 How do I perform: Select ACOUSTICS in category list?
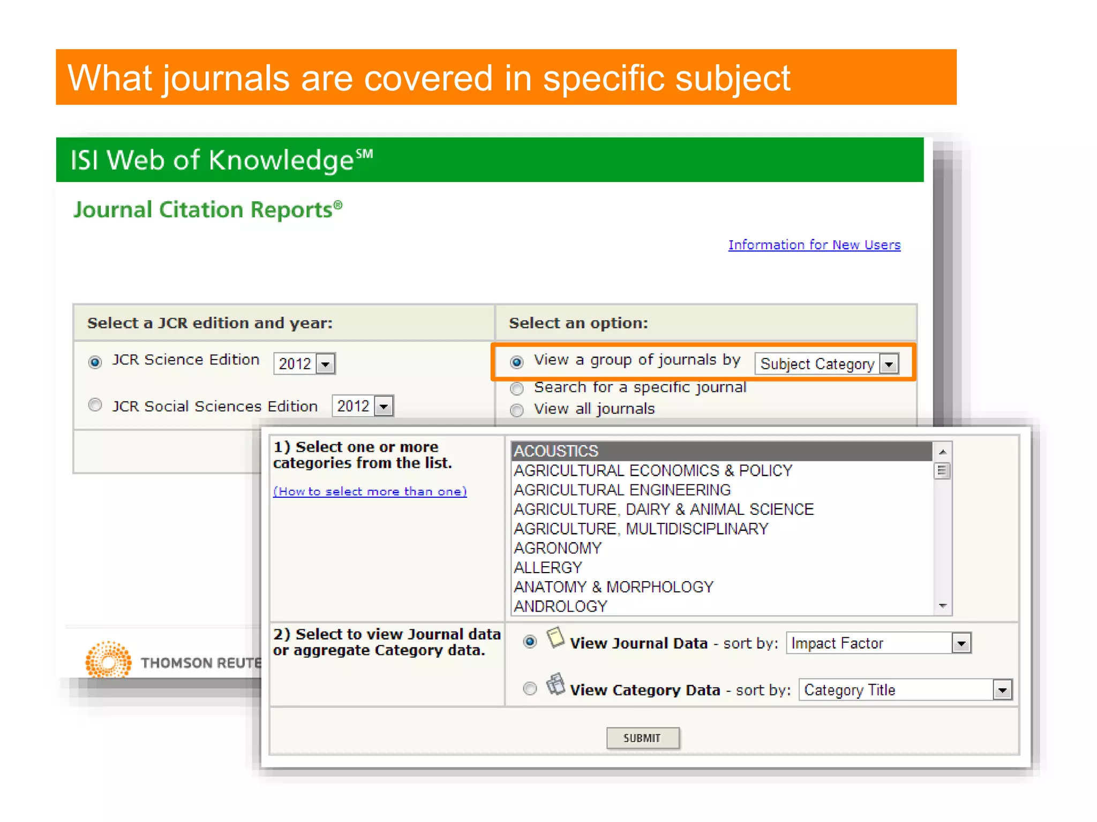click(x=721, y=451)
